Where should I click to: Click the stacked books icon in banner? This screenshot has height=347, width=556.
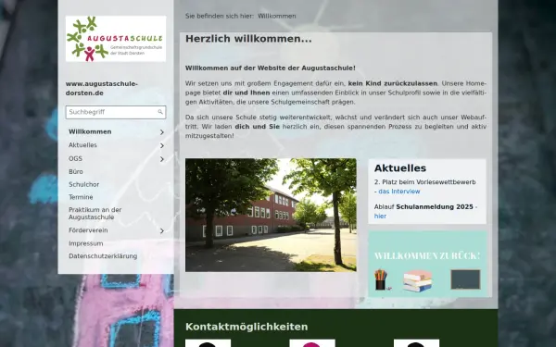point(418,280)
